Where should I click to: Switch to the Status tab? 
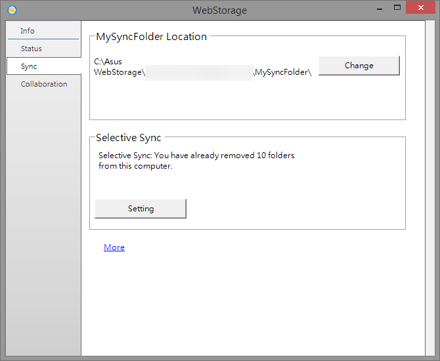[x=43, y=49]
